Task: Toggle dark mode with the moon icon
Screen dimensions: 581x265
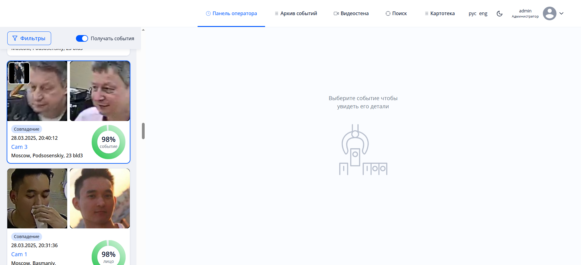Action: pyautogui.click(x=500, y=14)
